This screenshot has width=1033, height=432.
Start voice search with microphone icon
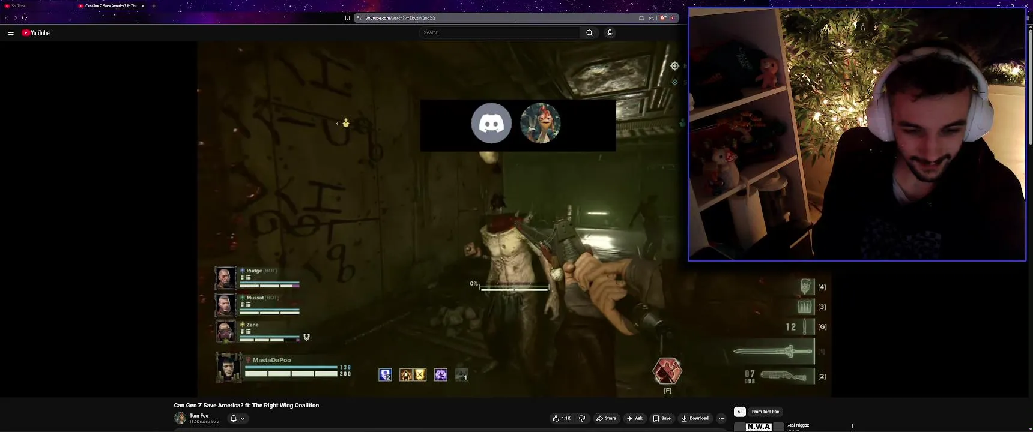[610, 32]
